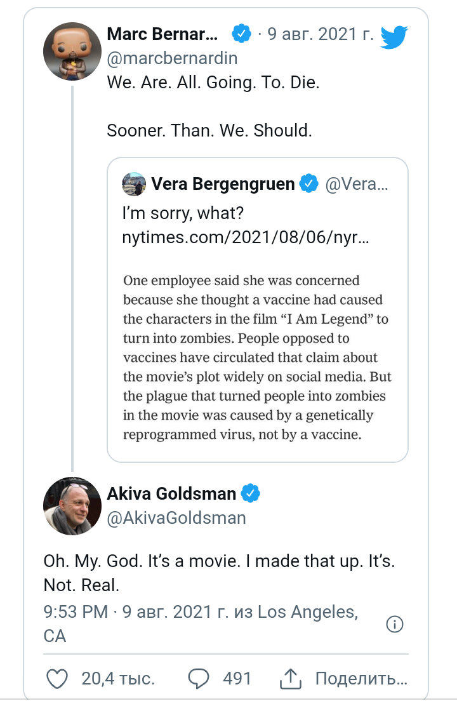Screen dimensions: 457x701
Task: Click the Akiva Goldsman display name
Action: (171, 493)
